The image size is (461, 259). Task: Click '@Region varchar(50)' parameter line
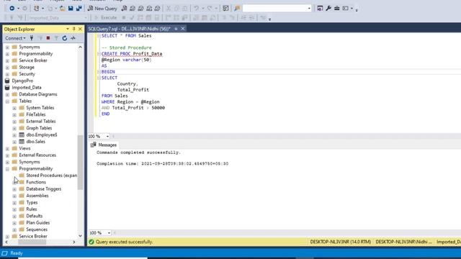pyautogui.click(x=127, y=60)
